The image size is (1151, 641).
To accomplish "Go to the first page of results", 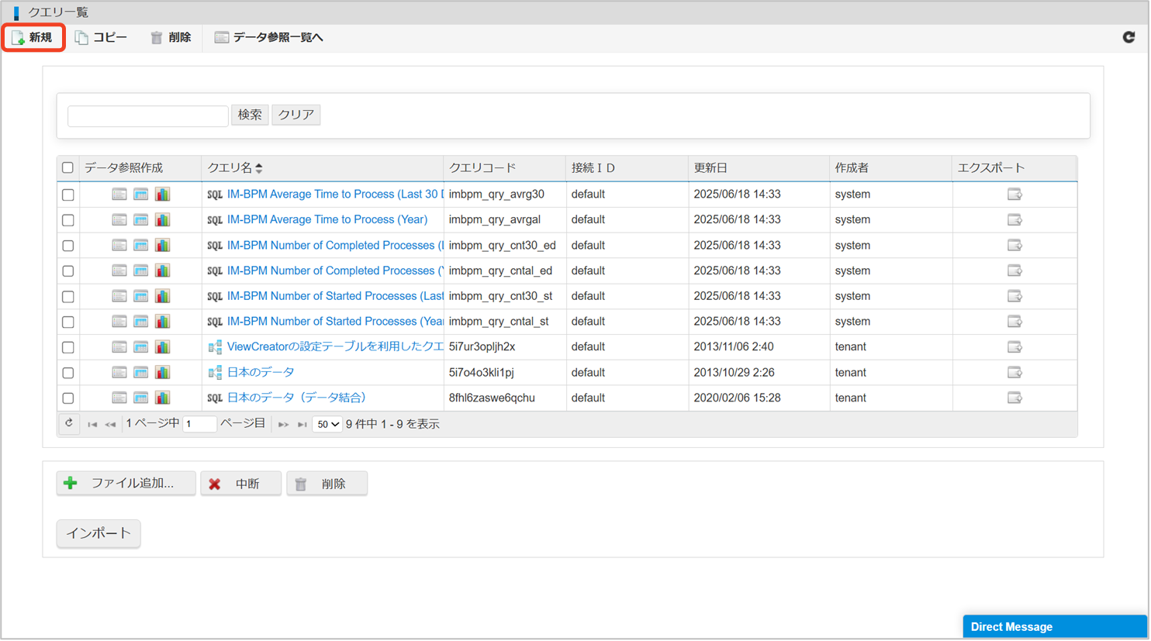I will [92, 425].
